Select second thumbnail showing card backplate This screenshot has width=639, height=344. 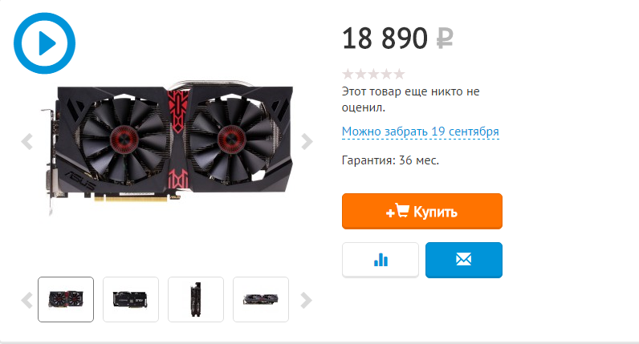(131, 299)
